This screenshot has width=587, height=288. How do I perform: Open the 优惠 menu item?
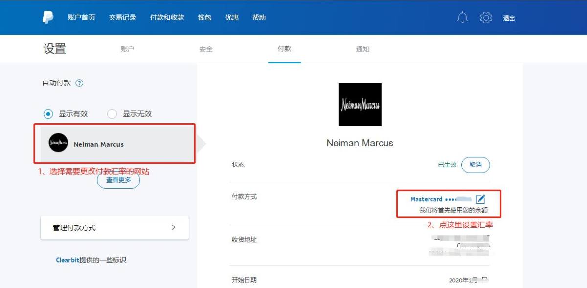click(232, 17)
